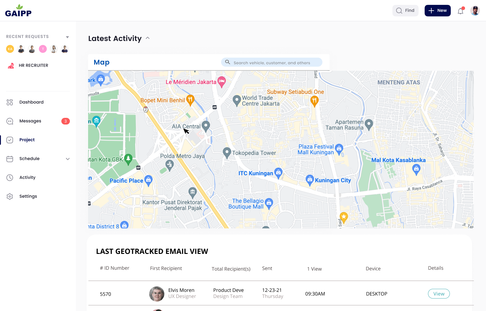Click the DESKTOP device cell
This screenshot has width=486, height=311.
(377, 294)
